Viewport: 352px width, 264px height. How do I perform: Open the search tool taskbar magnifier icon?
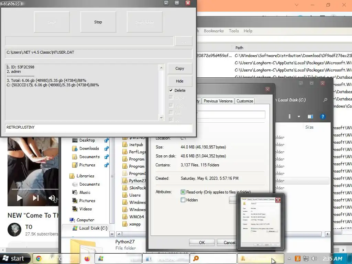(196, 258)
